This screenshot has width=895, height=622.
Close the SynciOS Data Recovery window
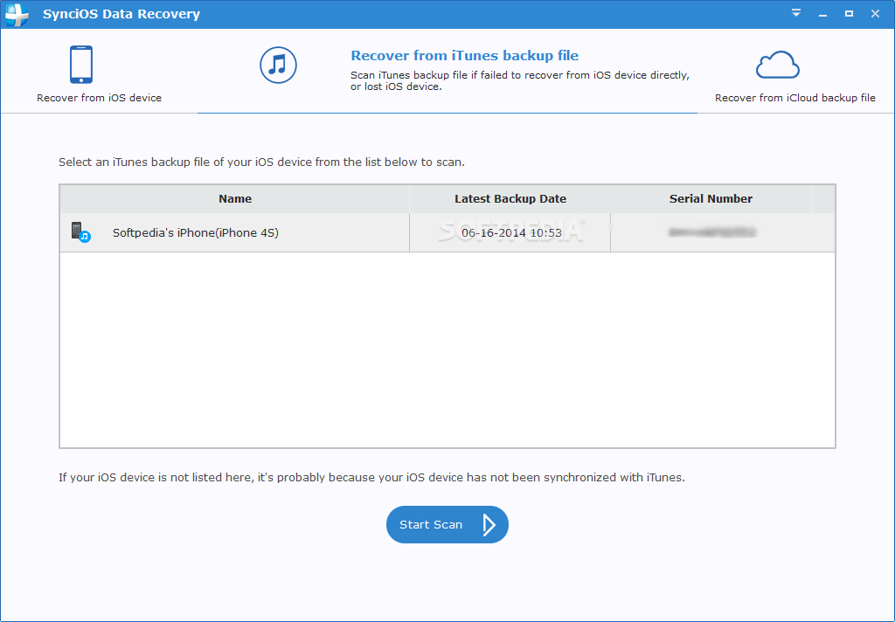click(875, 13)
